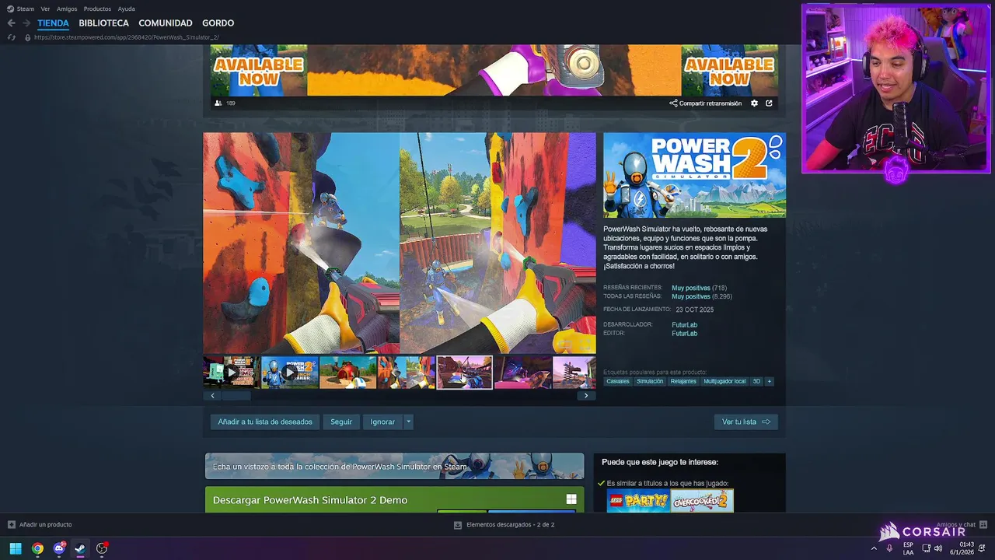Switch to the BIBLIOTECA tab
Image resolution: width=995 pixels, height=560 pixels.
point(103,23)
